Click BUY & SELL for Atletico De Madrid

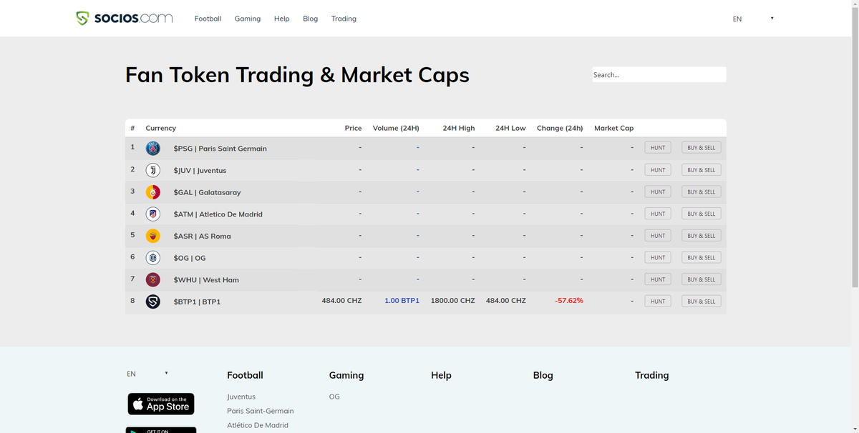tap(702, 214)
